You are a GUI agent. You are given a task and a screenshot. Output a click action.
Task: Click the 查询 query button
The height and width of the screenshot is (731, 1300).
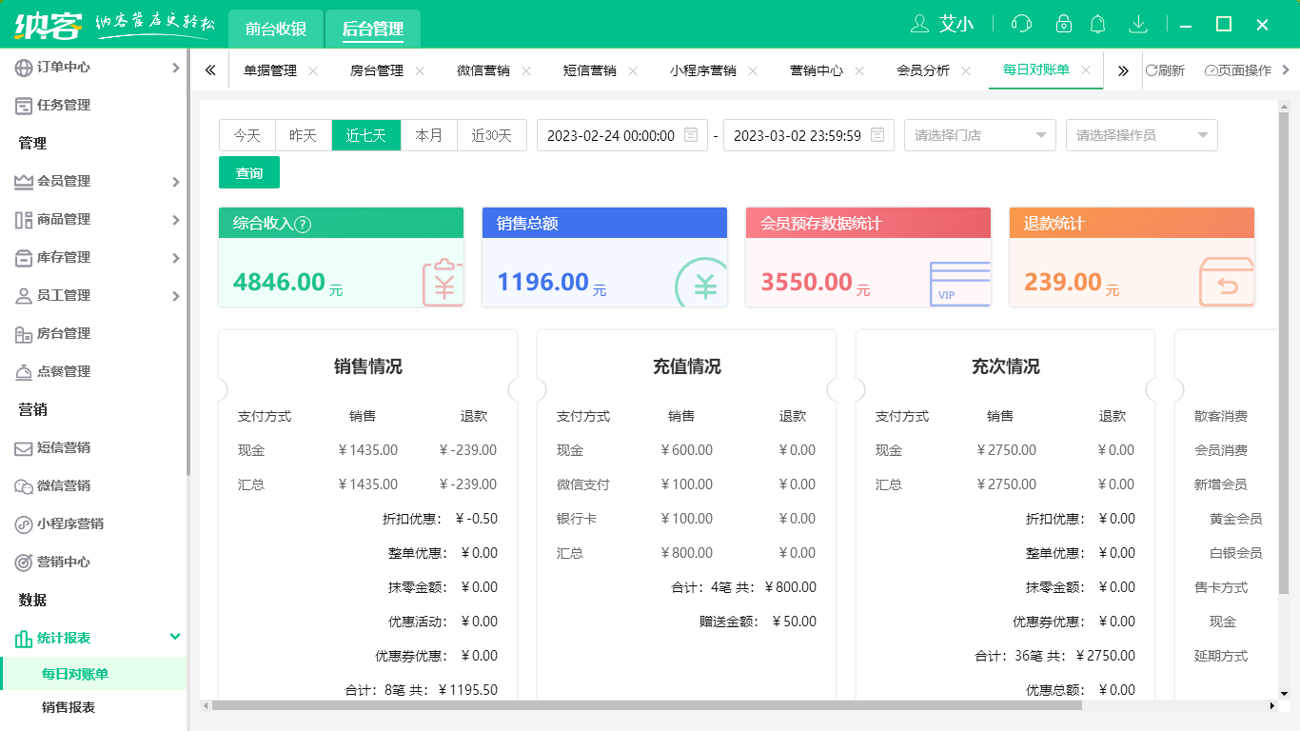pos(248,172)
